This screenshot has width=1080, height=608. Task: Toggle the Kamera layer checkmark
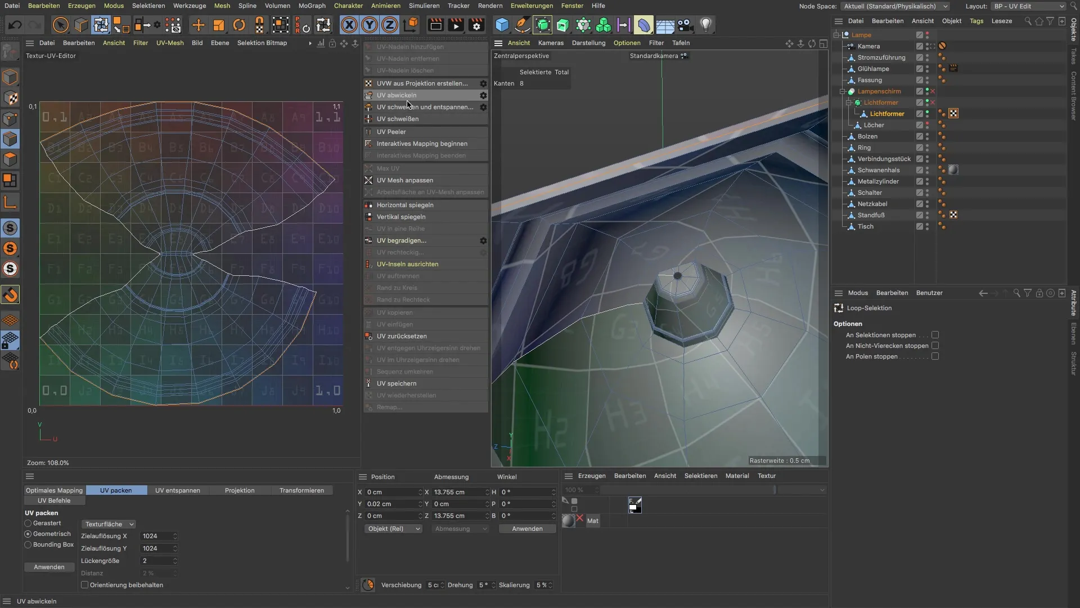(x=919, y=46)
